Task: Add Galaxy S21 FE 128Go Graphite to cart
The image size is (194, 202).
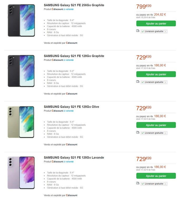Action: pos(156,74)
